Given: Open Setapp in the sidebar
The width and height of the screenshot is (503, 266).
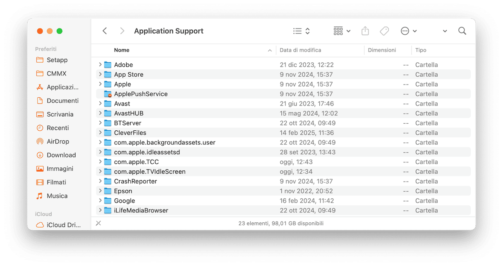Looking at the screenshot, I should [x=57, y=60].
